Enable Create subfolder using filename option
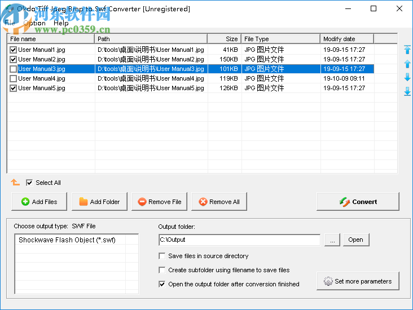Image resolution: width=413 pixels, height=310 pixels. click(162, 270)
